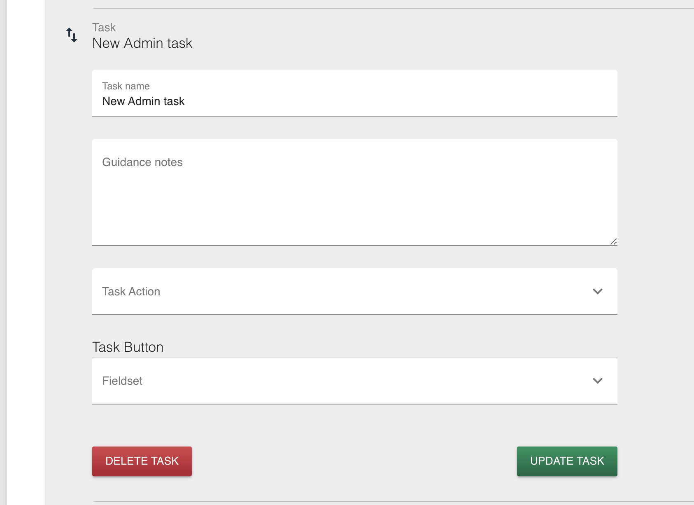Click the reorder arrows icon beside Task
This screenshot has height=505, width=694.
pyautogui.click(x=72, y=35)
